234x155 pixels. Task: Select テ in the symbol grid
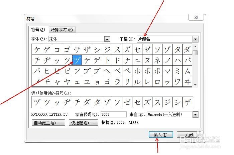pyautogui.click(x=87, y=60)
